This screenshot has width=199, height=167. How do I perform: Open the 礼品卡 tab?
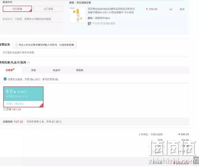(x=57, y=70)
